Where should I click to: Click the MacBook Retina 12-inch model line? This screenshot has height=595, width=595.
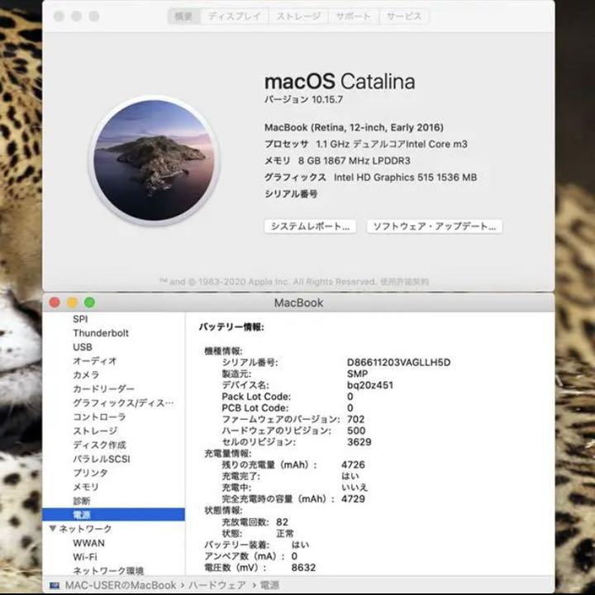click(354, 127)
